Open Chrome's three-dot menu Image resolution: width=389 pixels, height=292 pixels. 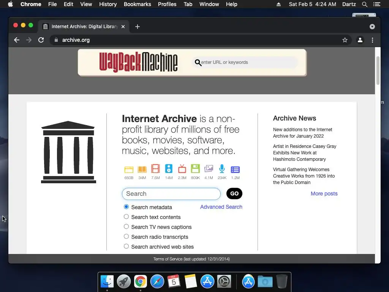tap(372, 40)
